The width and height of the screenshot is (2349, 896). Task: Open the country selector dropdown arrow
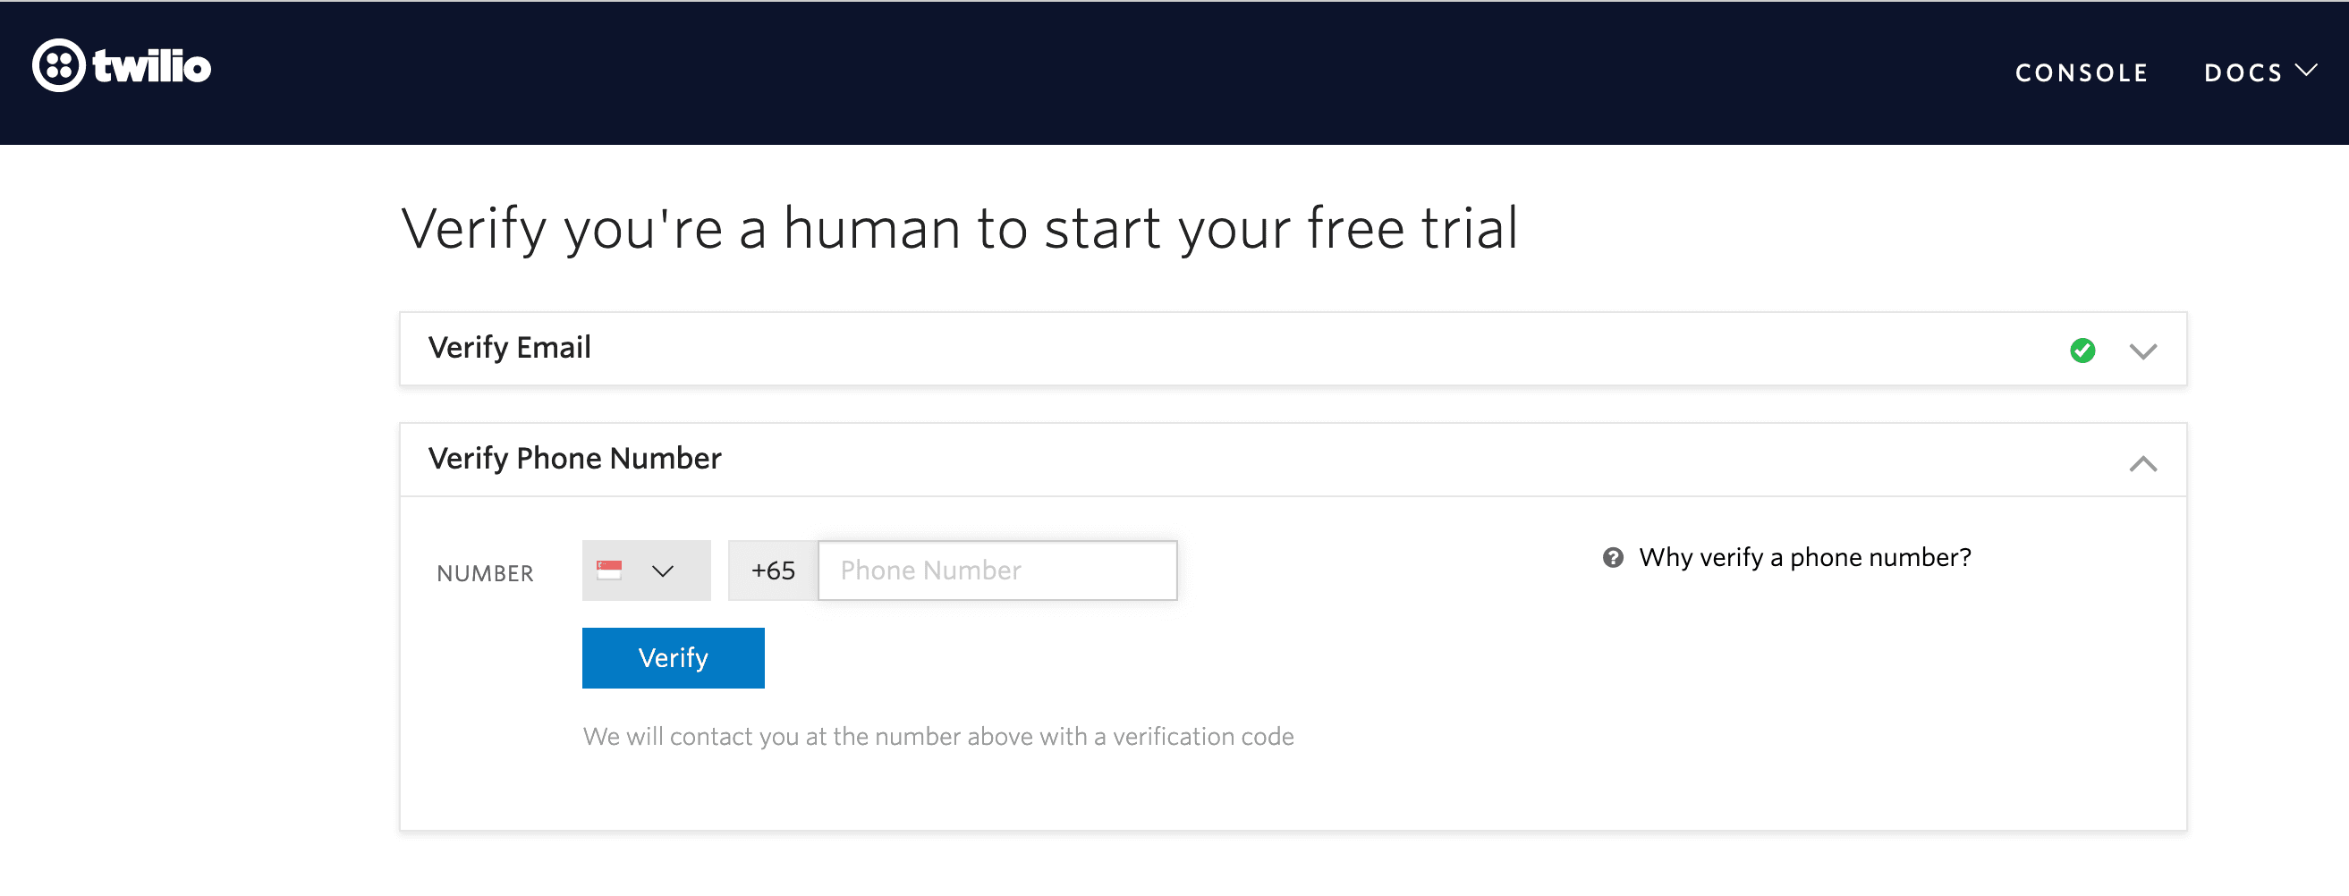(663, 571)
